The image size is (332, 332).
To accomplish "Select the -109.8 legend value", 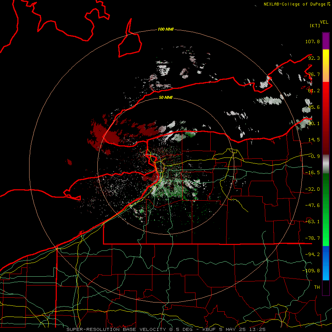I will point(311,271).
